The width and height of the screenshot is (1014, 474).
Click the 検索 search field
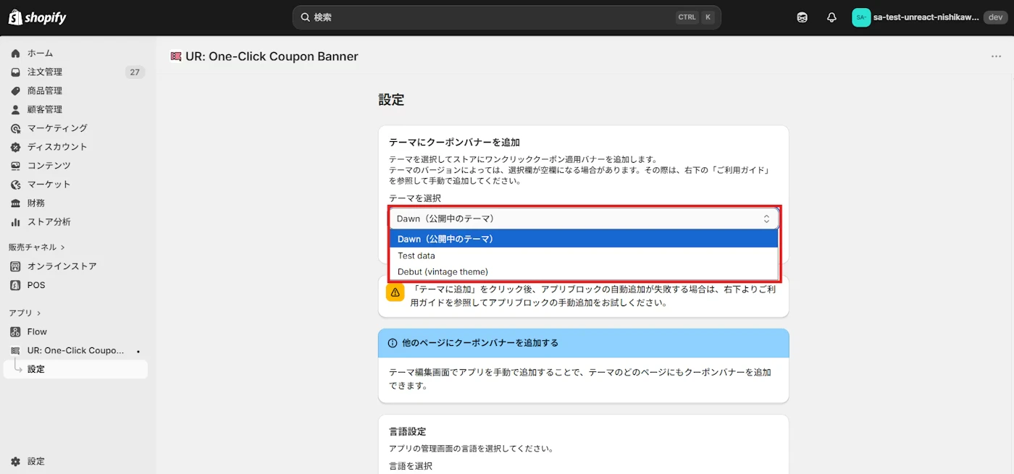[507, 17]
